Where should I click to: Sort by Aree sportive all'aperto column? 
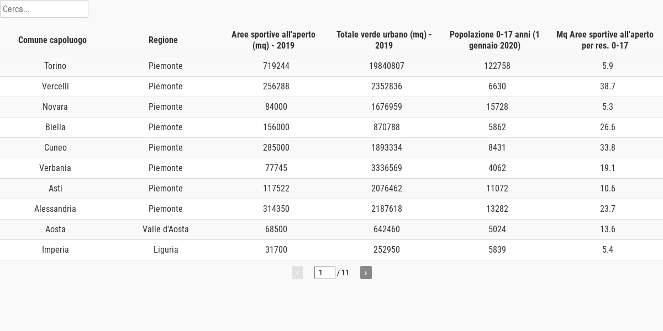[273, 40]
